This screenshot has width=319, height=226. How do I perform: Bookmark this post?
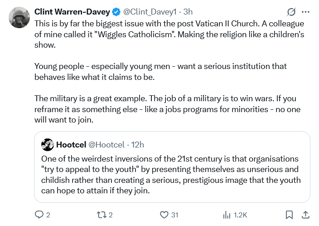click(x=289, y=215)
